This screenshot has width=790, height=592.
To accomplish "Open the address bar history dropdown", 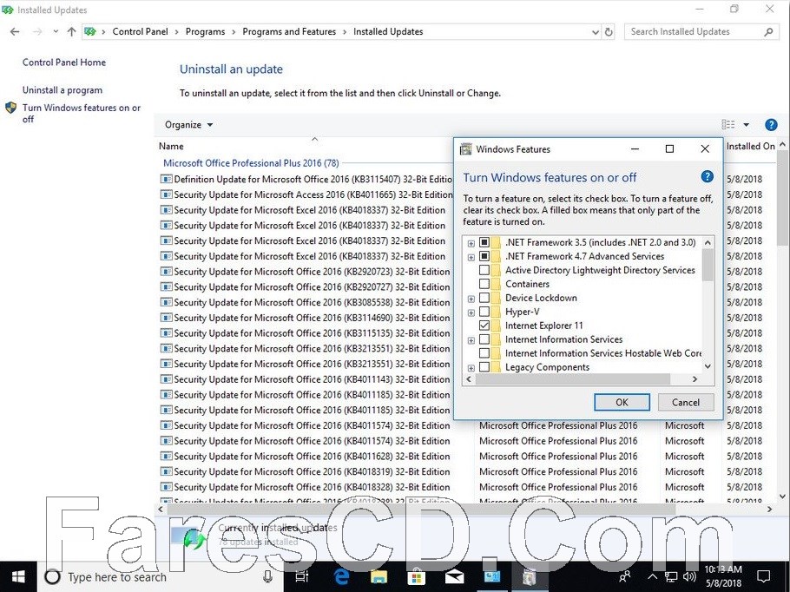I will click(595, 32).
